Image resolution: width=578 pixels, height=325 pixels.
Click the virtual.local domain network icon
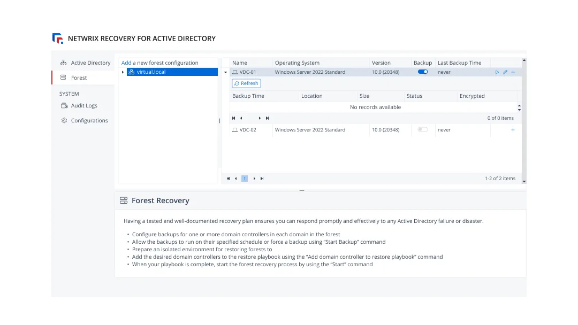131,72
